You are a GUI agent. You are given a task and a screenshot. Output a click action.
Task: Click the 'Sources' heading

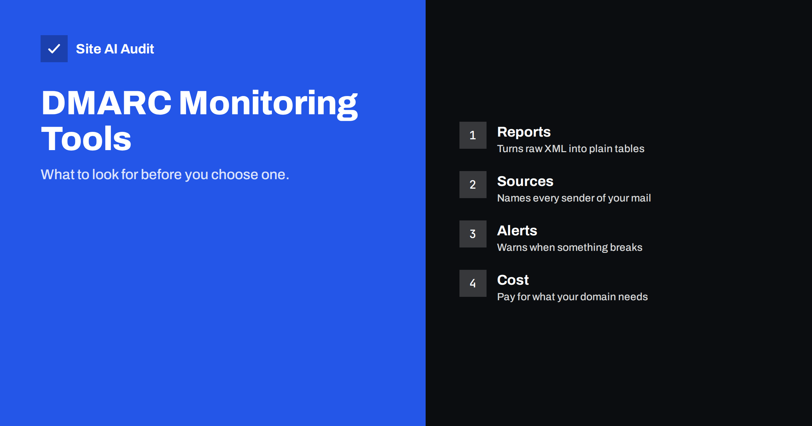tap(525, 181)
